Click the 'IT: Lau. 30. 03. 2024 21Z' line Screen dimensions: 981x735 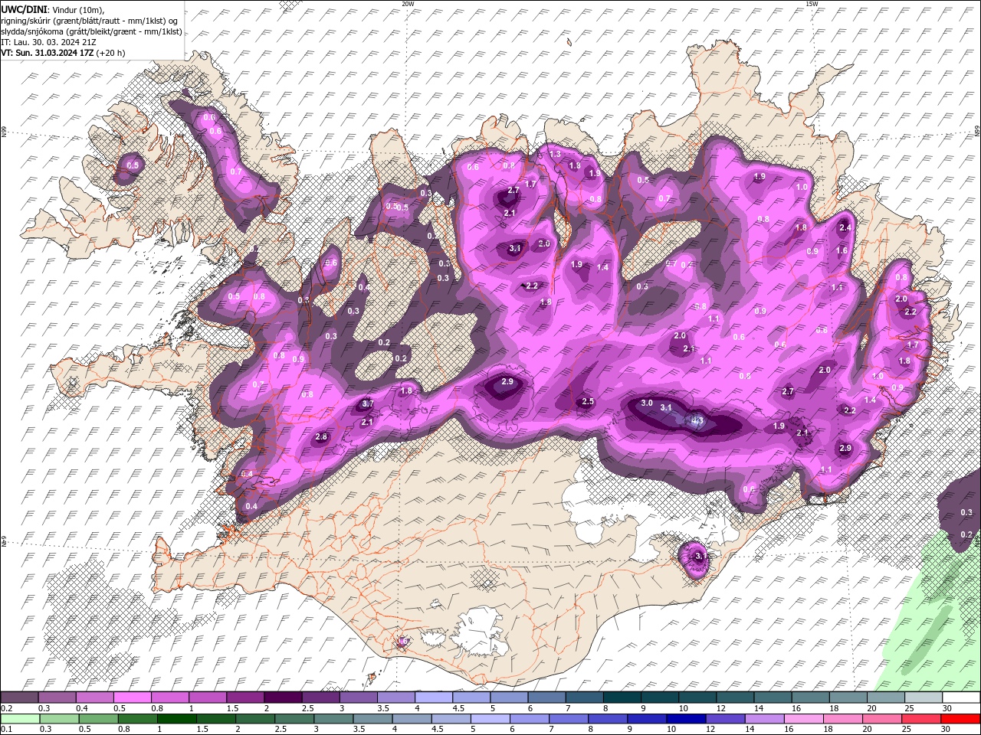click(x=48, y=42)
